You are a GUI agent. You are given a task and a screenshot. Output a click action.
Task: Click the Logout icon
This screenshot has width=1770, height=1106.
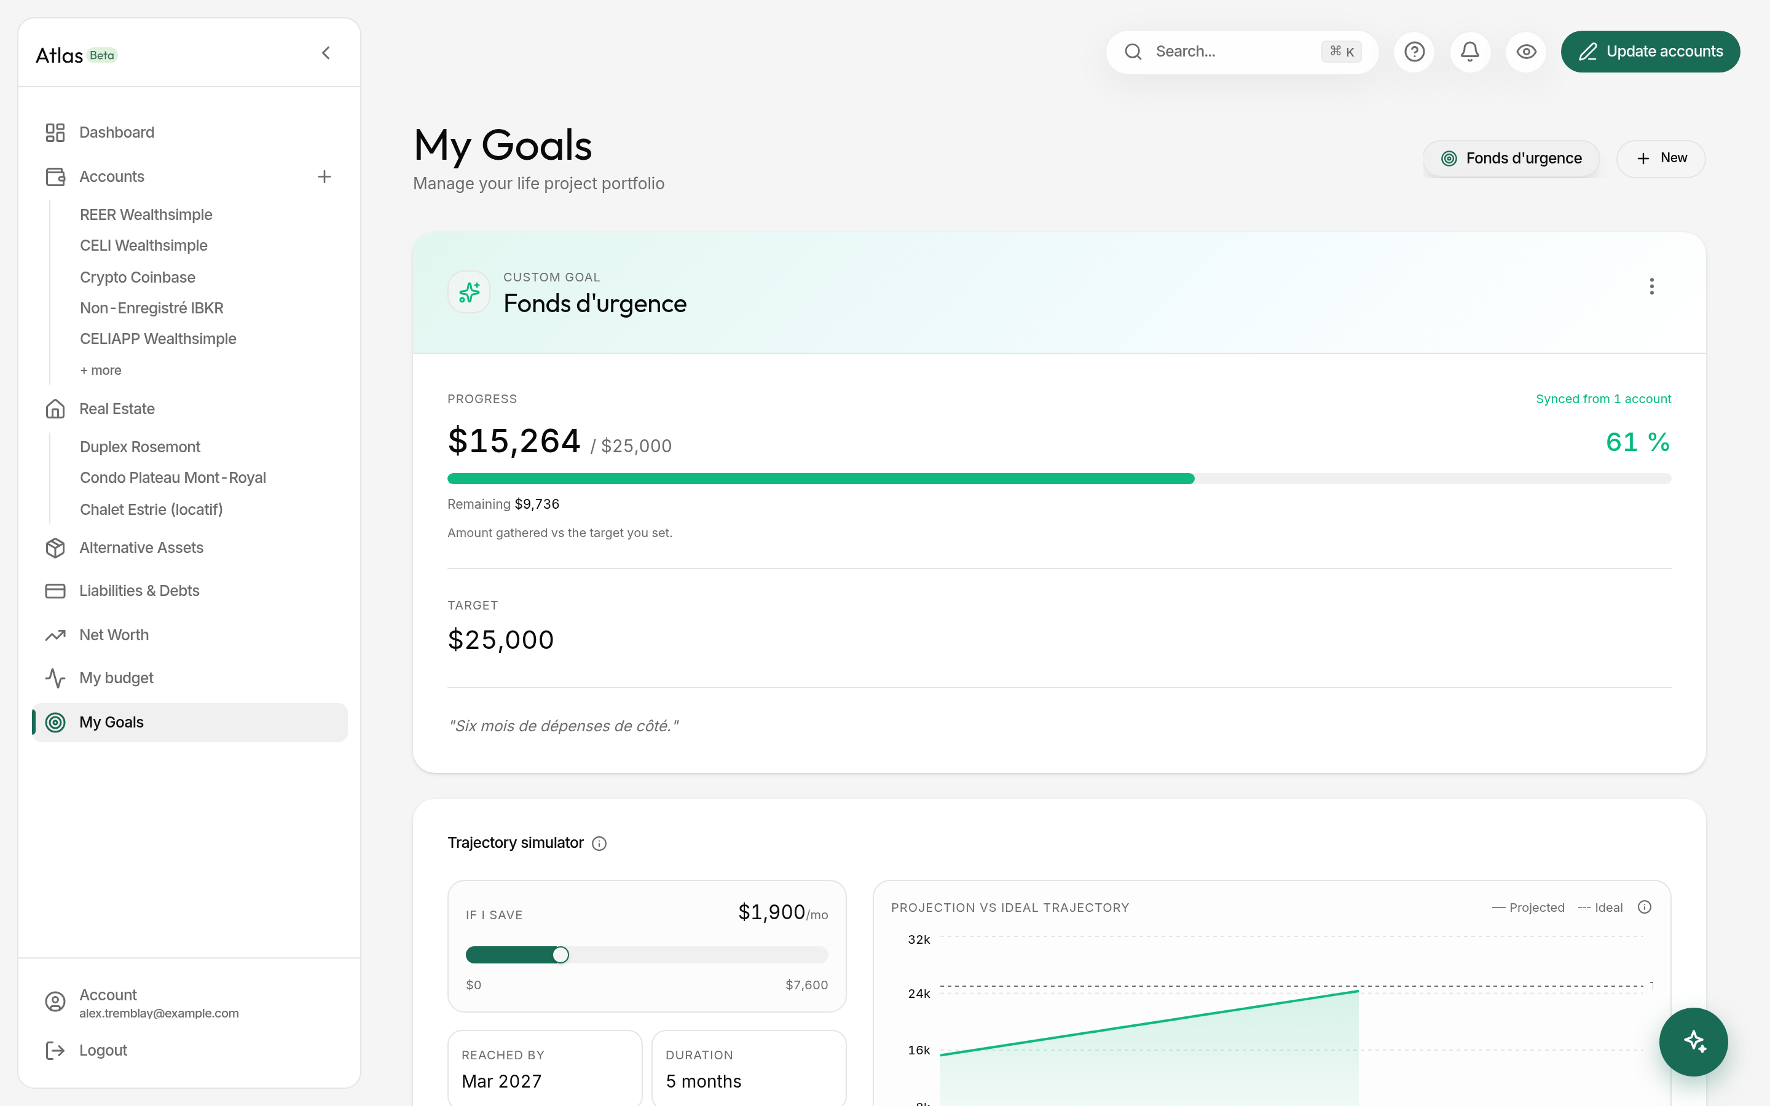[x=55, y=1051]
